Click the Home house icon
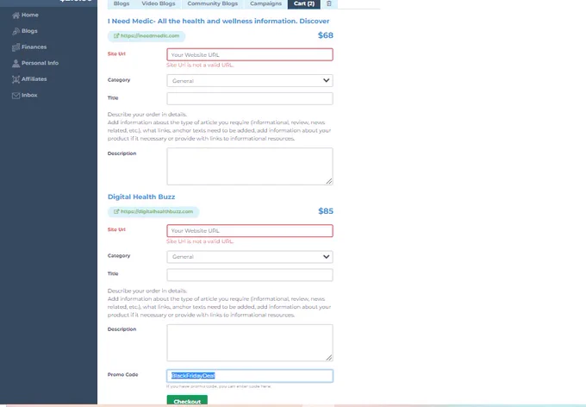The height and width of the screenshot is (407, 586). 16,16
